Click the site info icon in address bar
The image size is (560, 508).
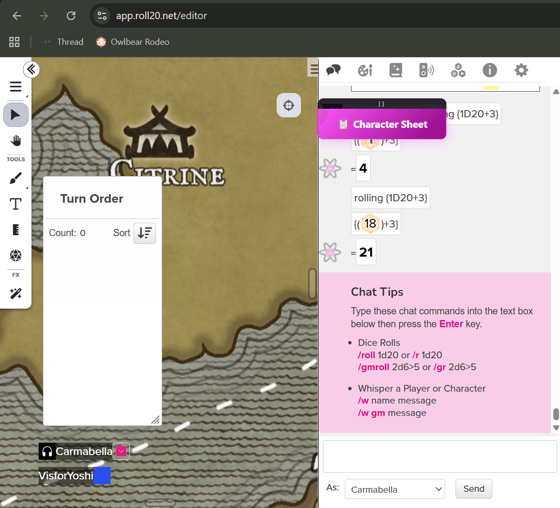(102, 16)
